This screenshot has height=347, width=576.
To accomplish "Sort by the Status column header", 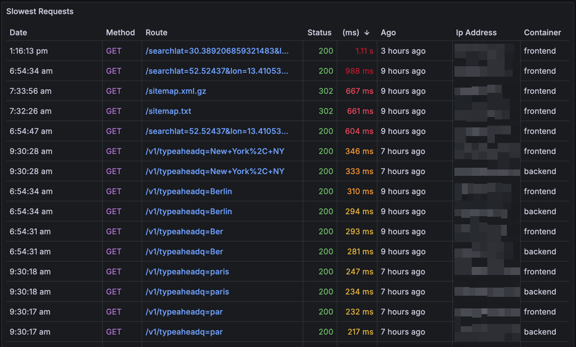I will [319, 33].
